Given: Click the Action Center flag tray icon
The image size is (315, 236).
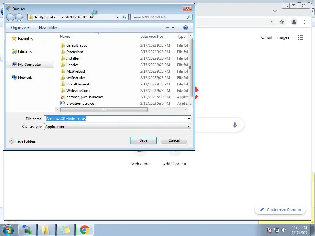Looking at the screenshot, I should [x=269, y=230].
